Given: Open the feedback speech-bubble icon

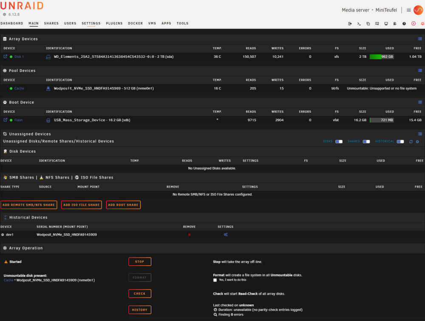Looking at the screenshot, I should [x=377, y=23].
